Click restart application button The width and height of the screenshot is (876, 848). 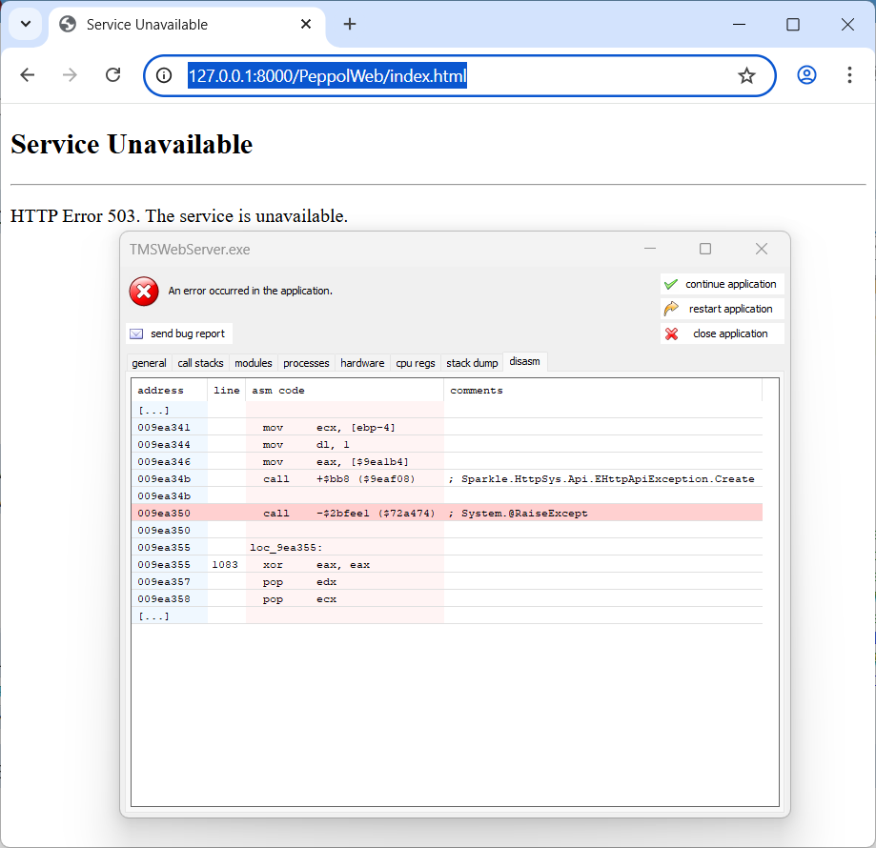pyautogui.click(x=722, y=309)
